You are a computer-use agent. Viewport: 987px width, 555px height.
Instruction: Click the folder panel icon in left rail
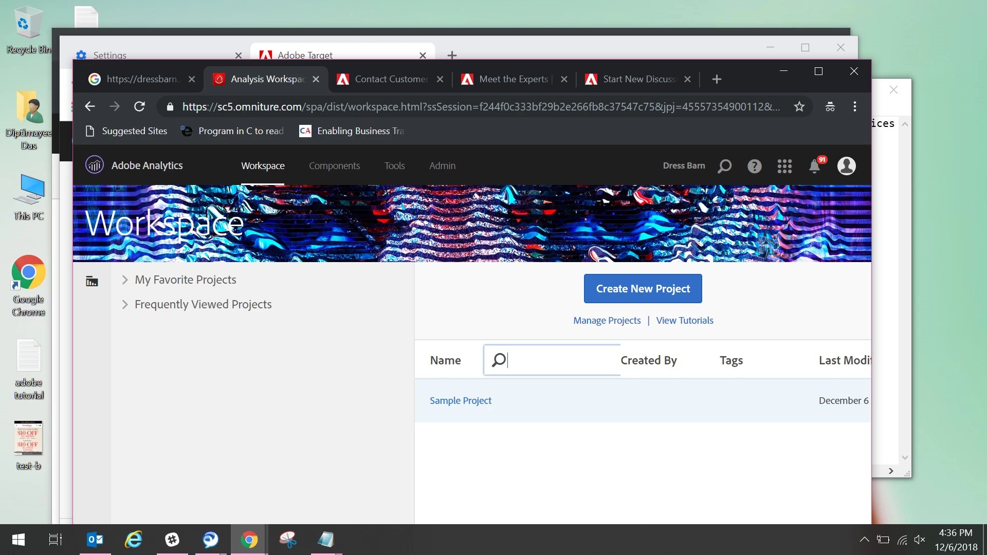[92, 281]
